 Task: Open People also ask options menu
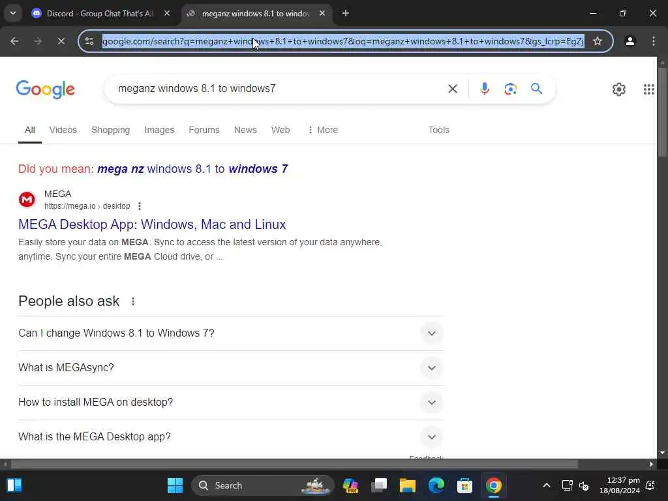[133, 301]
